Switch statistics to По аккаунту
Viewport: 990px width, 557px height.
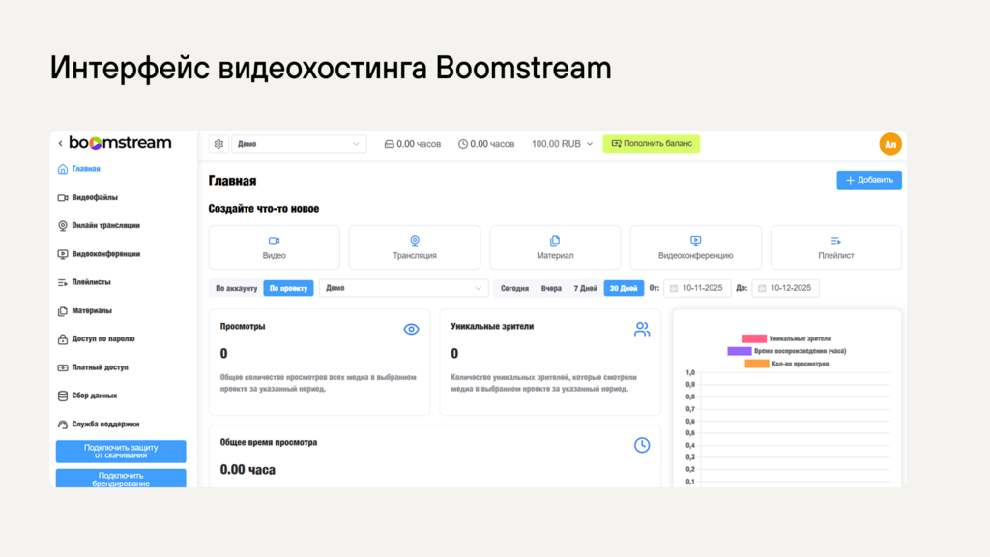[x=236, y=288]
